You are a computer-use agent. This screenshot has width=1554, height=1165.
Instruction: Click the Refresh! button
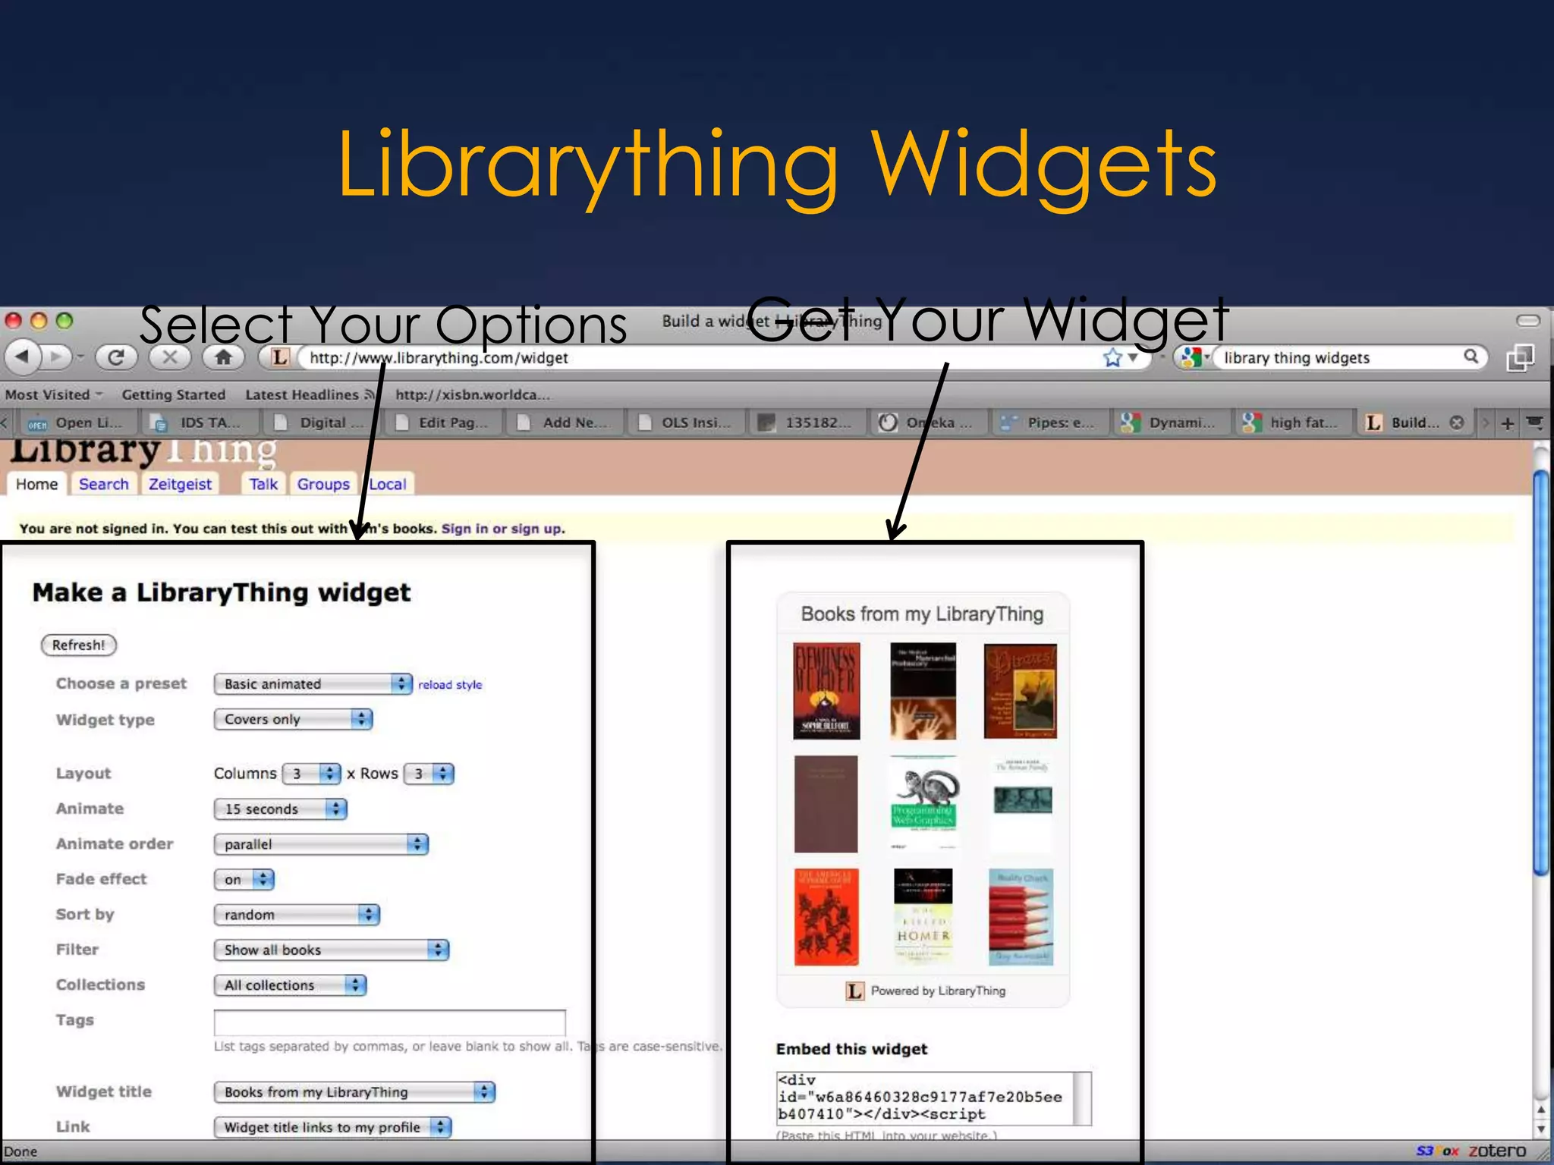pyautogui.click(x=78, y=645)
